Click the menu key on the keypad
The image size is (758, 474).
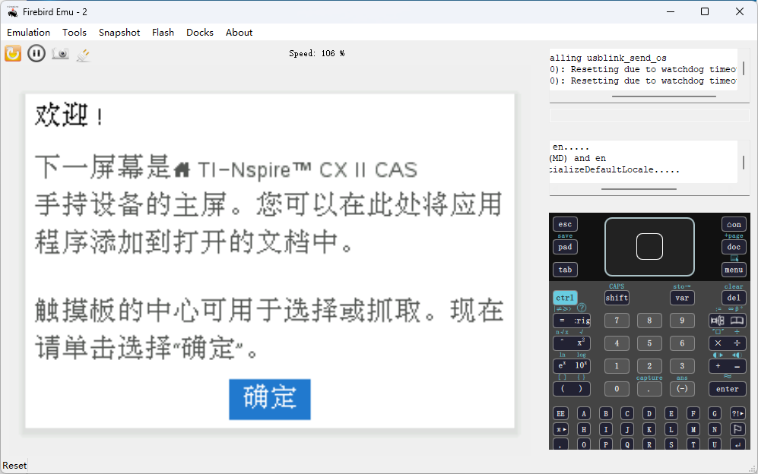(734, 270)
